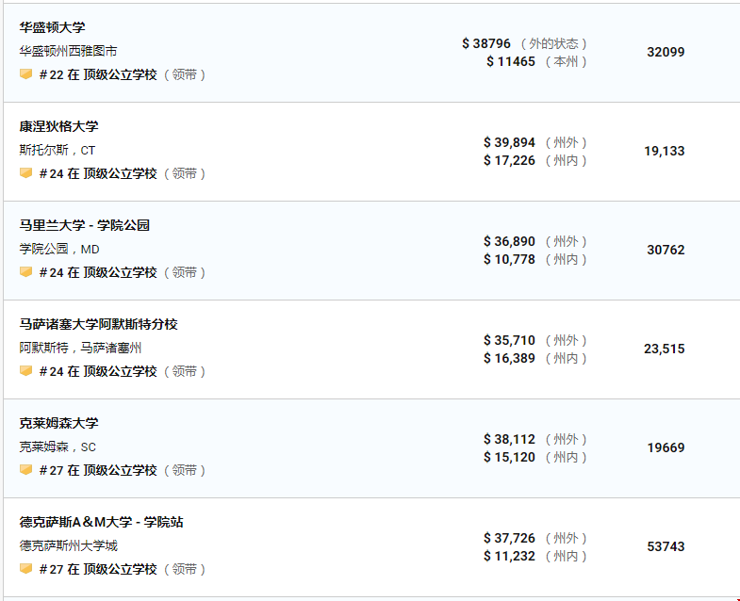Click the $17,226 in-state tuition value
740x601 pixels.
tap(509, 160)
